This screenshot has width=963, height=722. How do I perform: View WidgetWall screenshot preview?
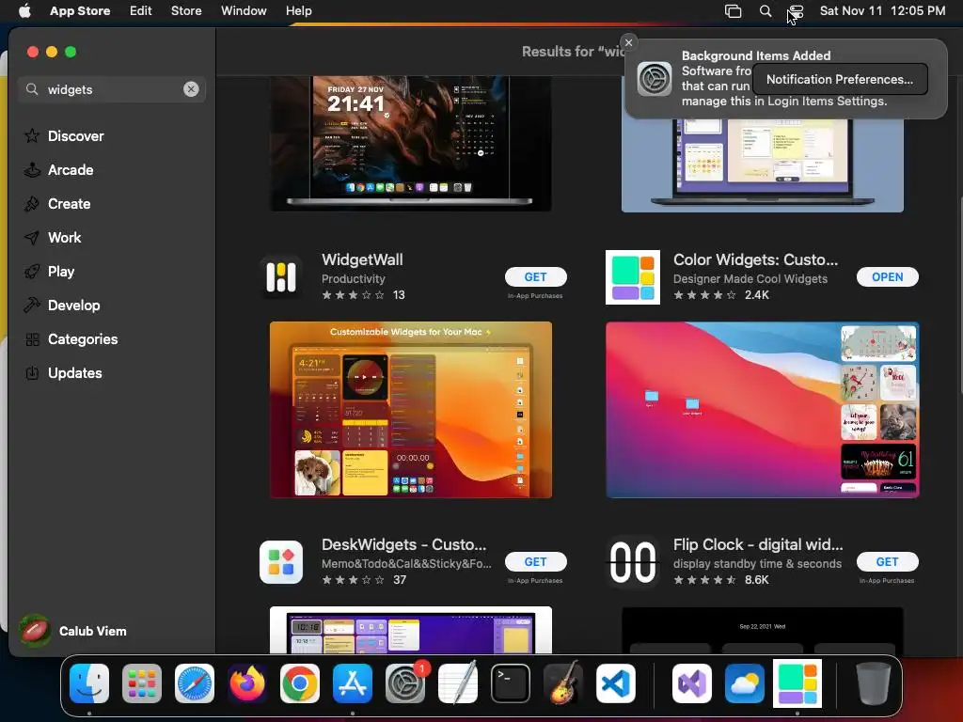(x=411, y=410)
